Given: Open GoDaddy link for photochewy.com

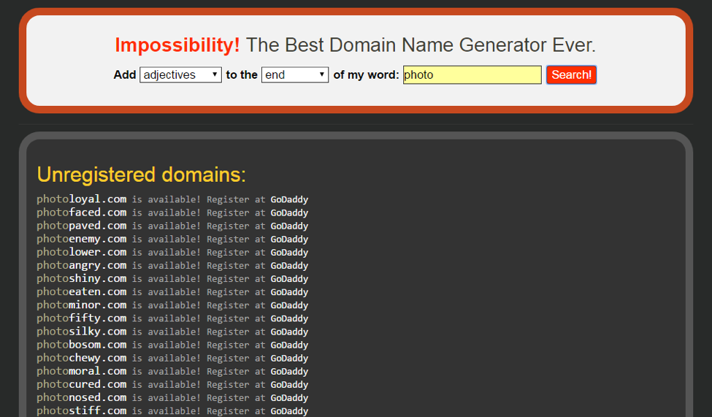Looking at the screenshot, I should (x=289, y=358).
